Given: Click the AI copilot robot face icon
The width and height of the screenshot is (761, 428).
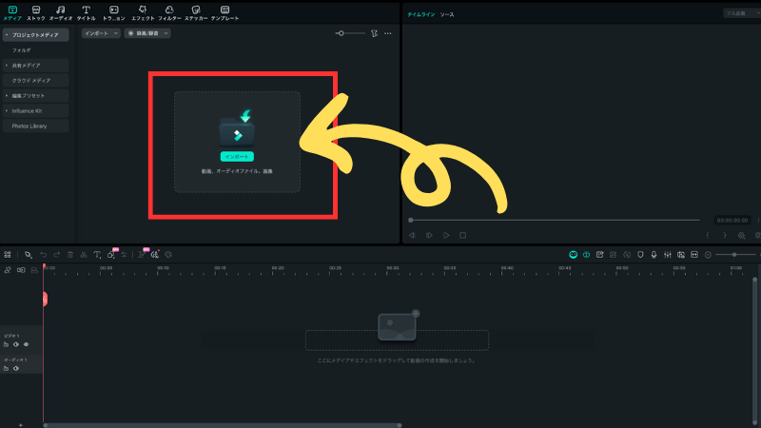Looking at the screenshot, I should [x=574, y=255].
